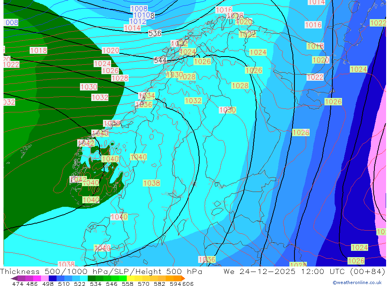Image resolution: width=390 pixels, height=286 pixels.
Task: Click the 1014 label beside 536 contour
Action: pyautogui.click(x=132, y=28)
